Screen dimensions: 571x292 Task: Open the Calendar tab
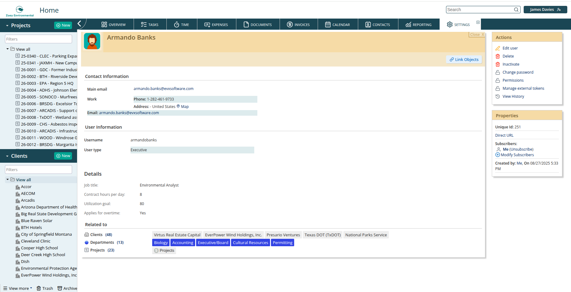click(337, 24)
